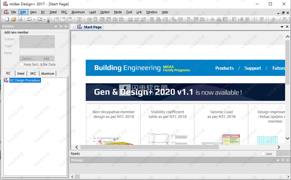Image resolution: width=291 pixels, height=180 pixels.
Task: Click the Redo arrow icon
Action: pyautogui.click(x=40, y=19)
